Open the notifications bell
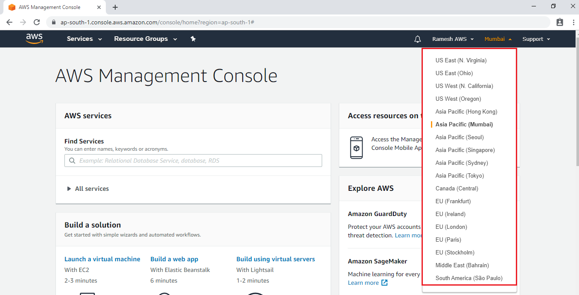This screenshot has height=295, width=579. (418, 39)
